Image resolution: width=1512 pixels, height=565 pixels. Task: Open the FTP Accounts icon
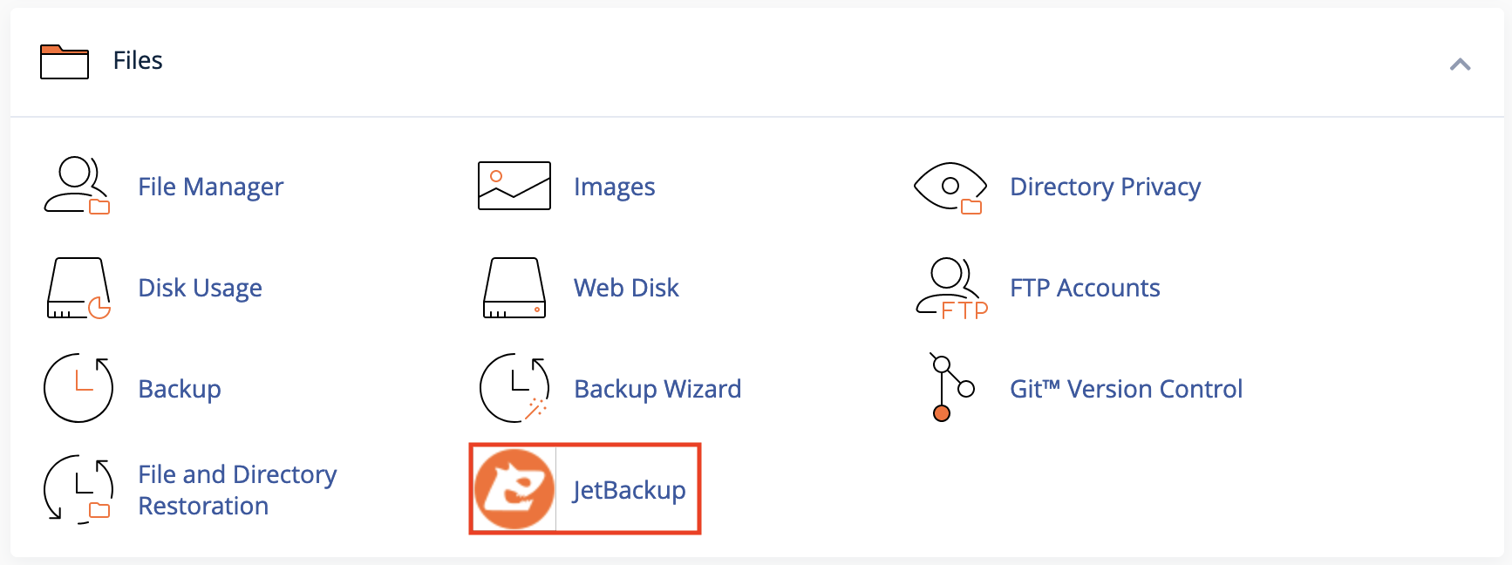tap(952, 289)
